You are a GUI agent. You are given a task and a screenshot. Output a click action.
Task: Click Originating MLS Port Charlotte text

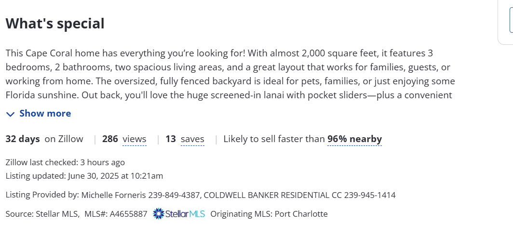[x=269, y=214]
